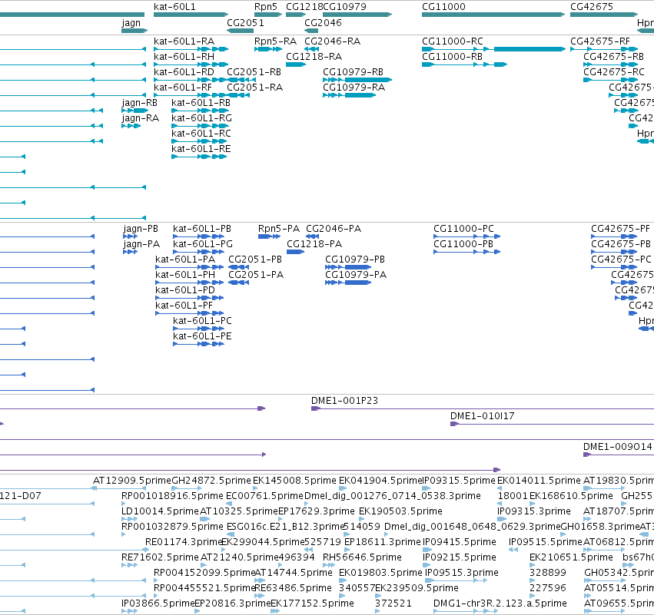
Task: Select EST AT12909.5prime label
Action: [132, 481]
